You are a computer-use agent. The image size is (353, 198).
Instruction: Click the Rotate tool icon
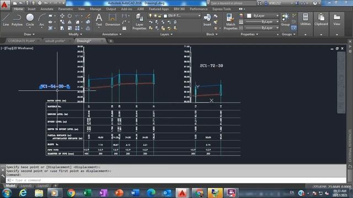coord(69,16)
